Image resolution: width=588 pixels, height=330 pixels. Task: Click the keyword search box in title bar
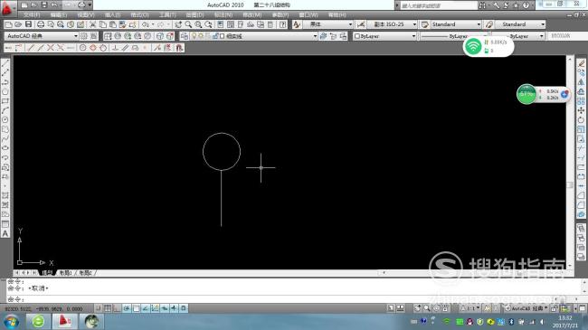pos(439,5)
